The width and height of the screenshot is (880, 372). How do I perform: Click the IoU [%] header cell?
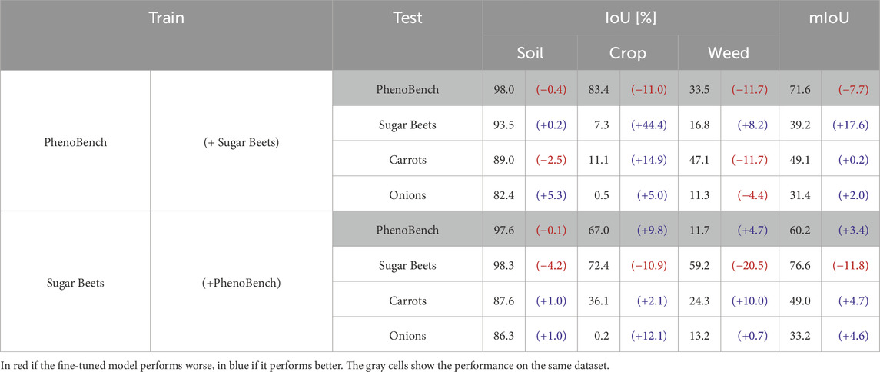[x=631, y=18]
